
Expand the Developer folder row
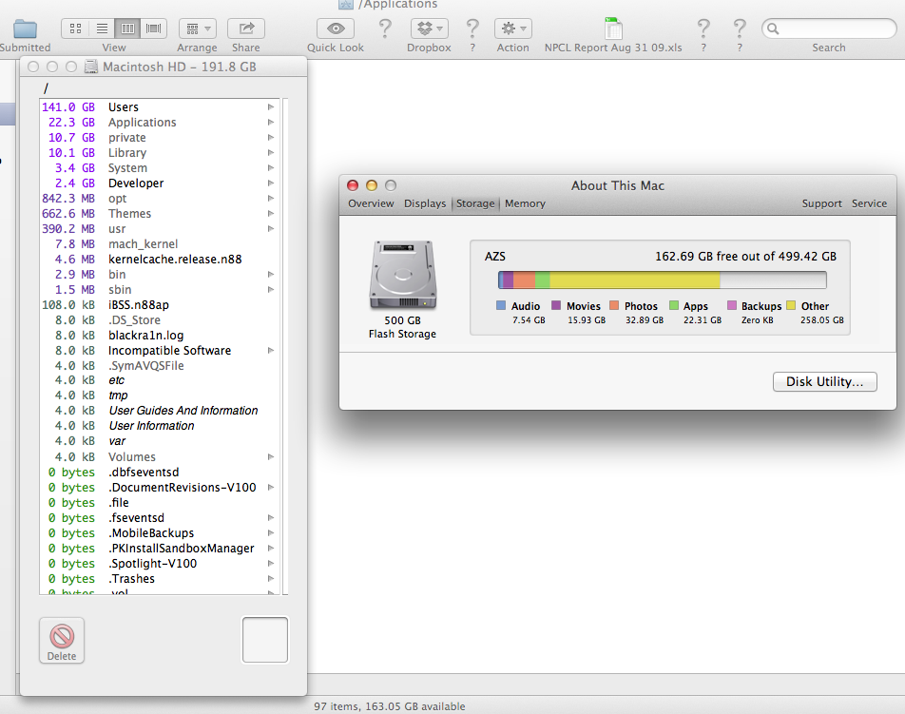pos(271,183)
